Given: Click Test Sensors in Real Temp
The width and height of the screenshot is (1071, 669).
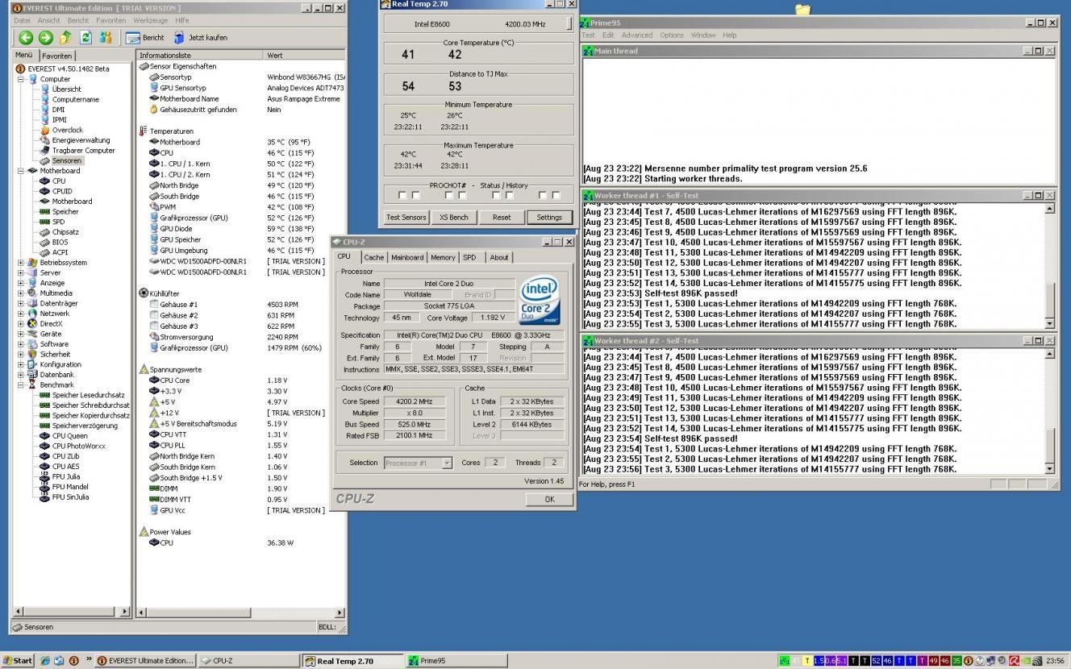Looking at the screenshot, I should (406, 218).
